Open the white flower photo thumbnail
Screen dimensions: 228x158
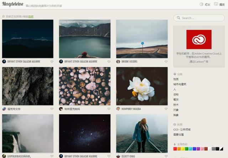click(x=142, y=86)
